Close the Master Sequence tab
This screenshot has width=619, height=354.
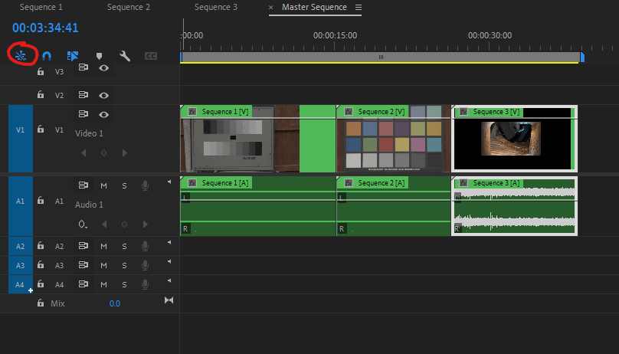click(271, 7)
